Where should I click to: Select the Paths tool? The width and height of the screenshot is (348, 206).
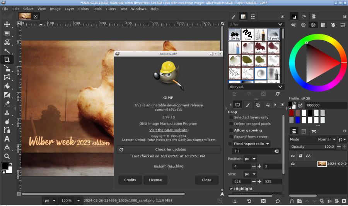[7, 130]
